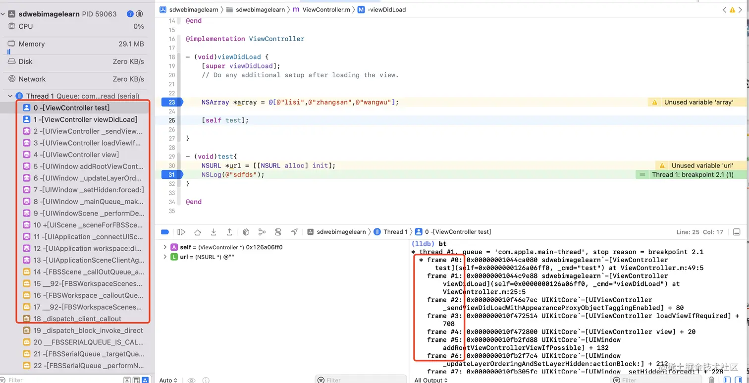
Task: Click the Step Into debug icon
Action: 214,231
